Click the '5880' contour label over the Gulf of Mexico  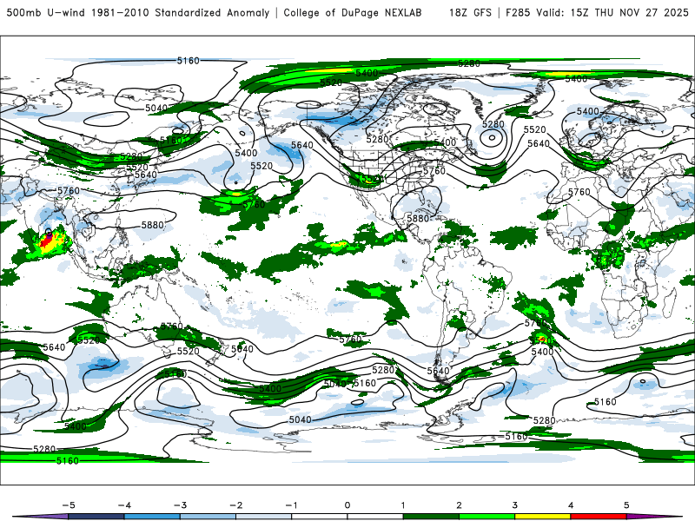point(418,218)
